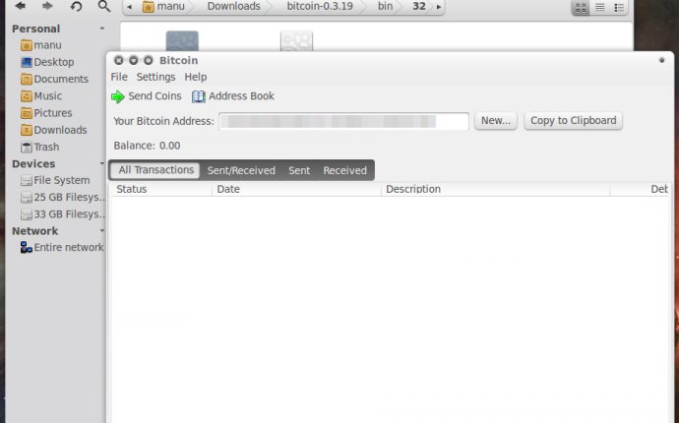
Task: Click bitcoin-0.3.19 breadcrumb
Action: click(320, 7)
